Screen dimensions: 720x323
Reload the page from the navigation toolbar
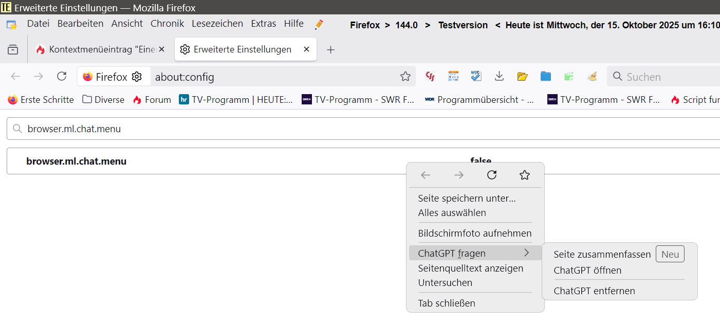pos(62,77)
